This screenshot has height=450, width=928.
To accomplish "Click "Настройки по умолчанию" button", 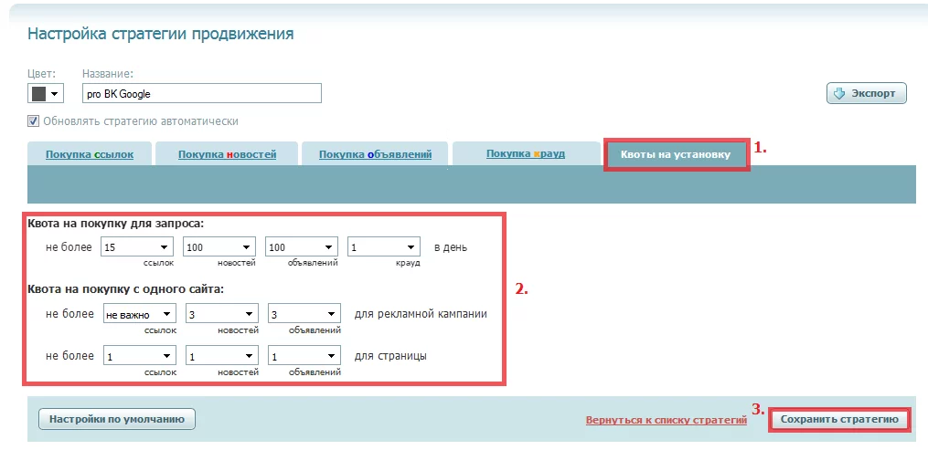I will click(117, 419).
